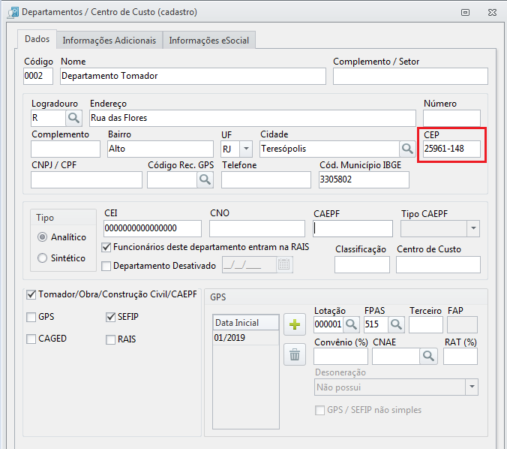Click the Convênio (%) field

point(340,357)
